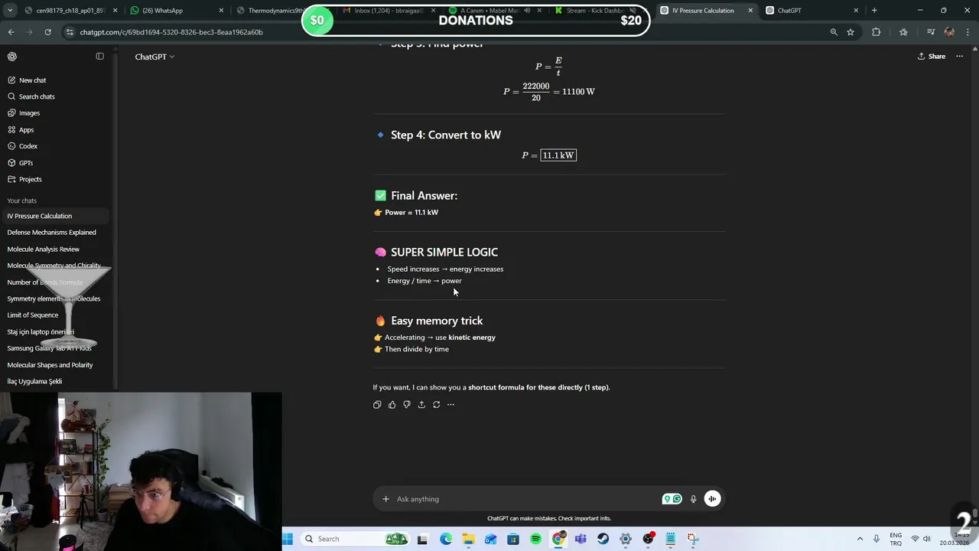Regenerate the response

click(436, 405)
